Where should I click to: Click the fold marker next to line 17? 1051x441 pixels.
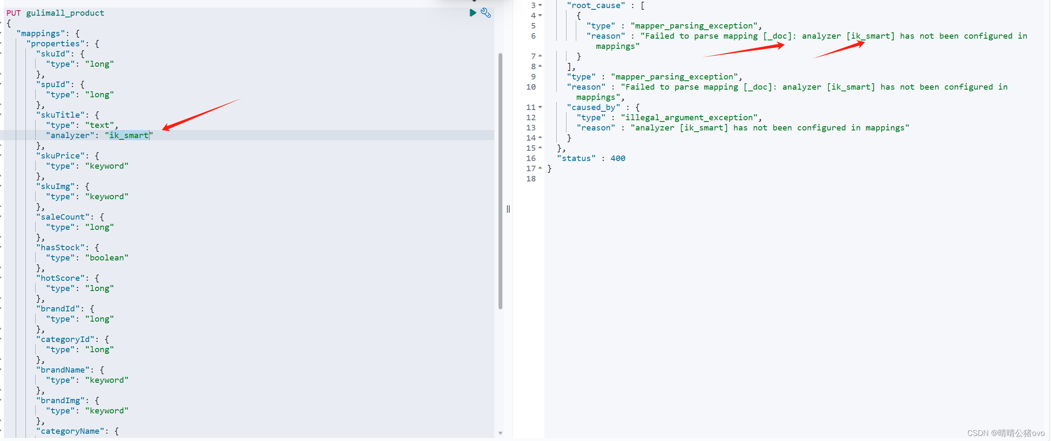[540, 168]
